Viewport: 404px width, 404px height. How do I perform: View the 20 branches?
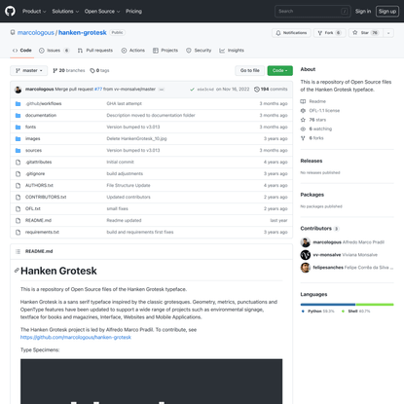click(69, 70)
